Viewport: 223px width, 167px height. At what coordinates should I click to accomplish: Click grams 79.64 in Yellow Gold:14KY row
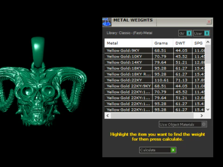click(x=160, y=62)
